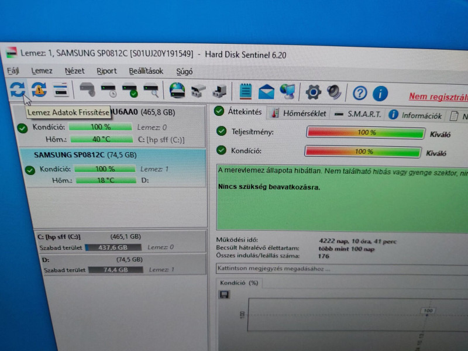
Task: Click the disk with green checkmark icon
Action: pyautogui.click(x=130, y=90)
